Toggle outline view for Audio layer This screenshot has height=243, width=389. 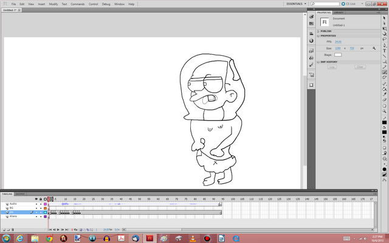coord(45,204)
